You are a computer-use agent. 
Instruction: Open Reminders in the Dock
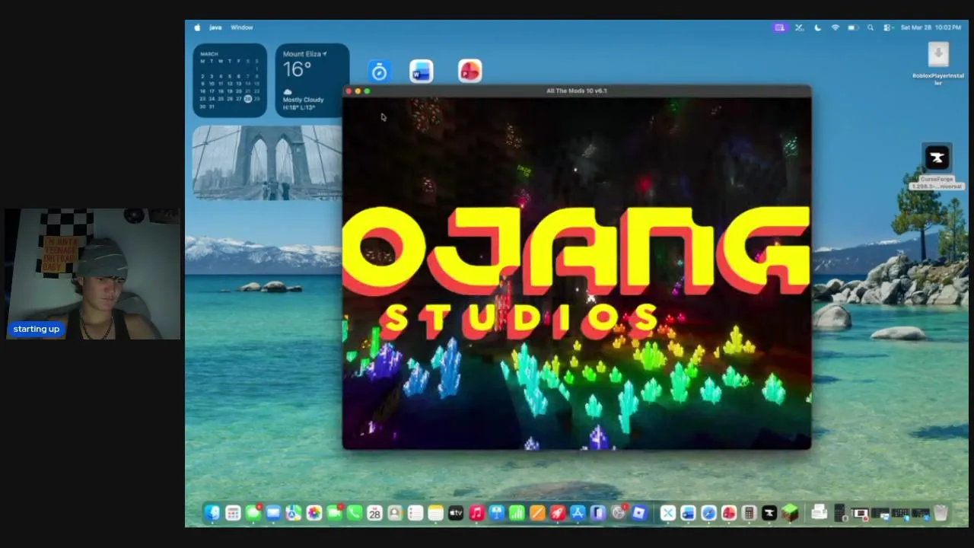click(415, 513)
